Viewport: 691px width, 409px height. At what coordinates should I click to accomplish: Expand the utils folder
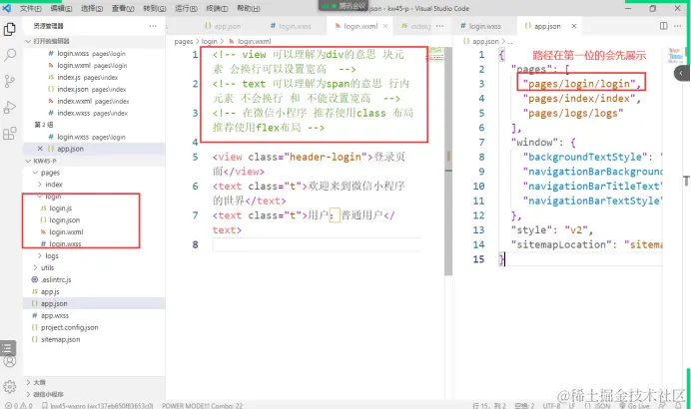[94, 267]
